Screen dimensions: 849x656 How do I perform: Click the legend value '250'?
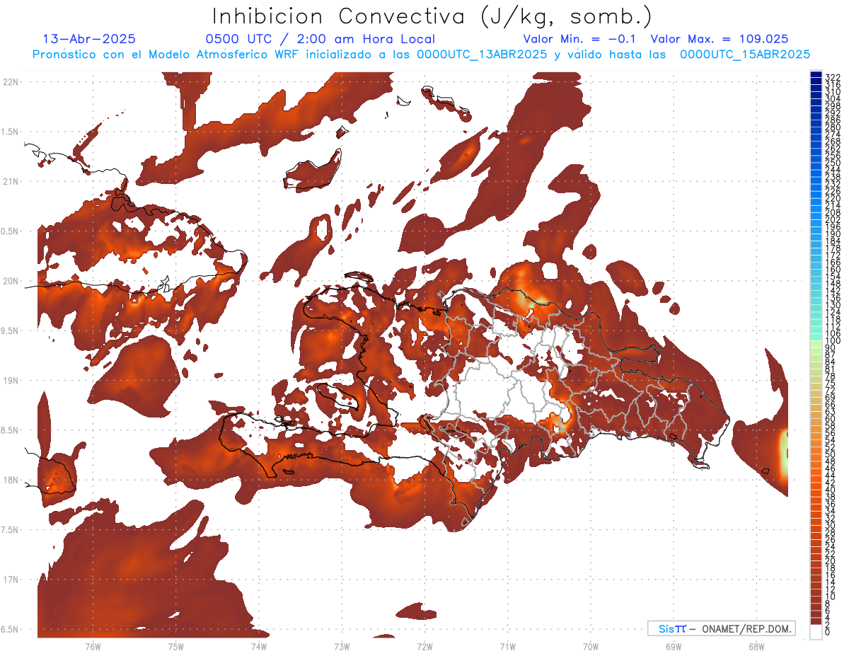(x=833, y=162)
